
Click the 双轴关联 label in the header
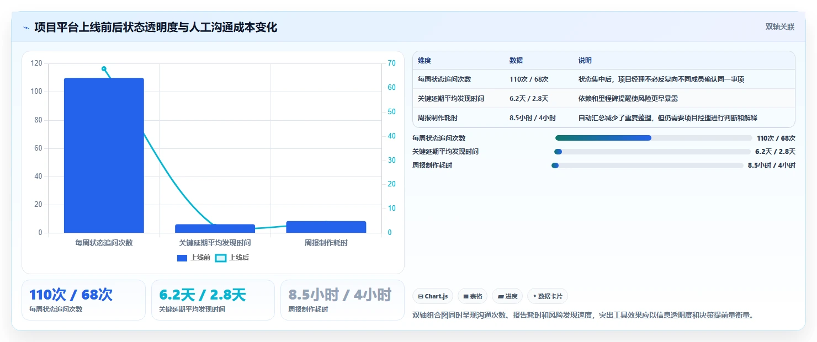pyautogui.click(x=779, y=27)
